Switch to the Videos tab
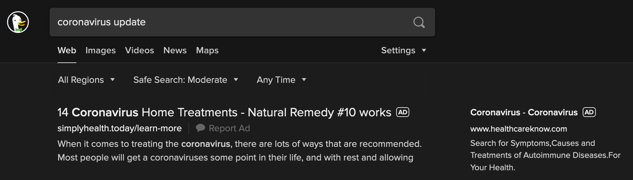Screen dimensions: 633x180 click(139, 50)
